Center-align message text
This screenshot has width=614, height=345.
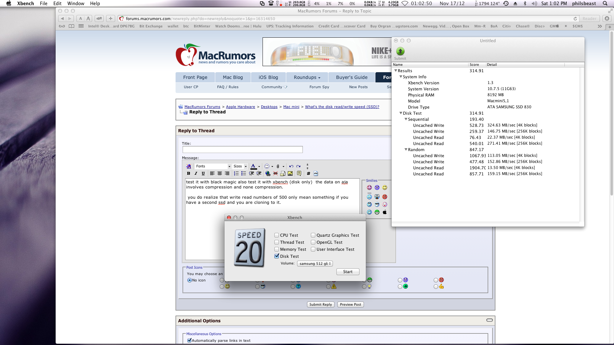click(x=220, y=173)
